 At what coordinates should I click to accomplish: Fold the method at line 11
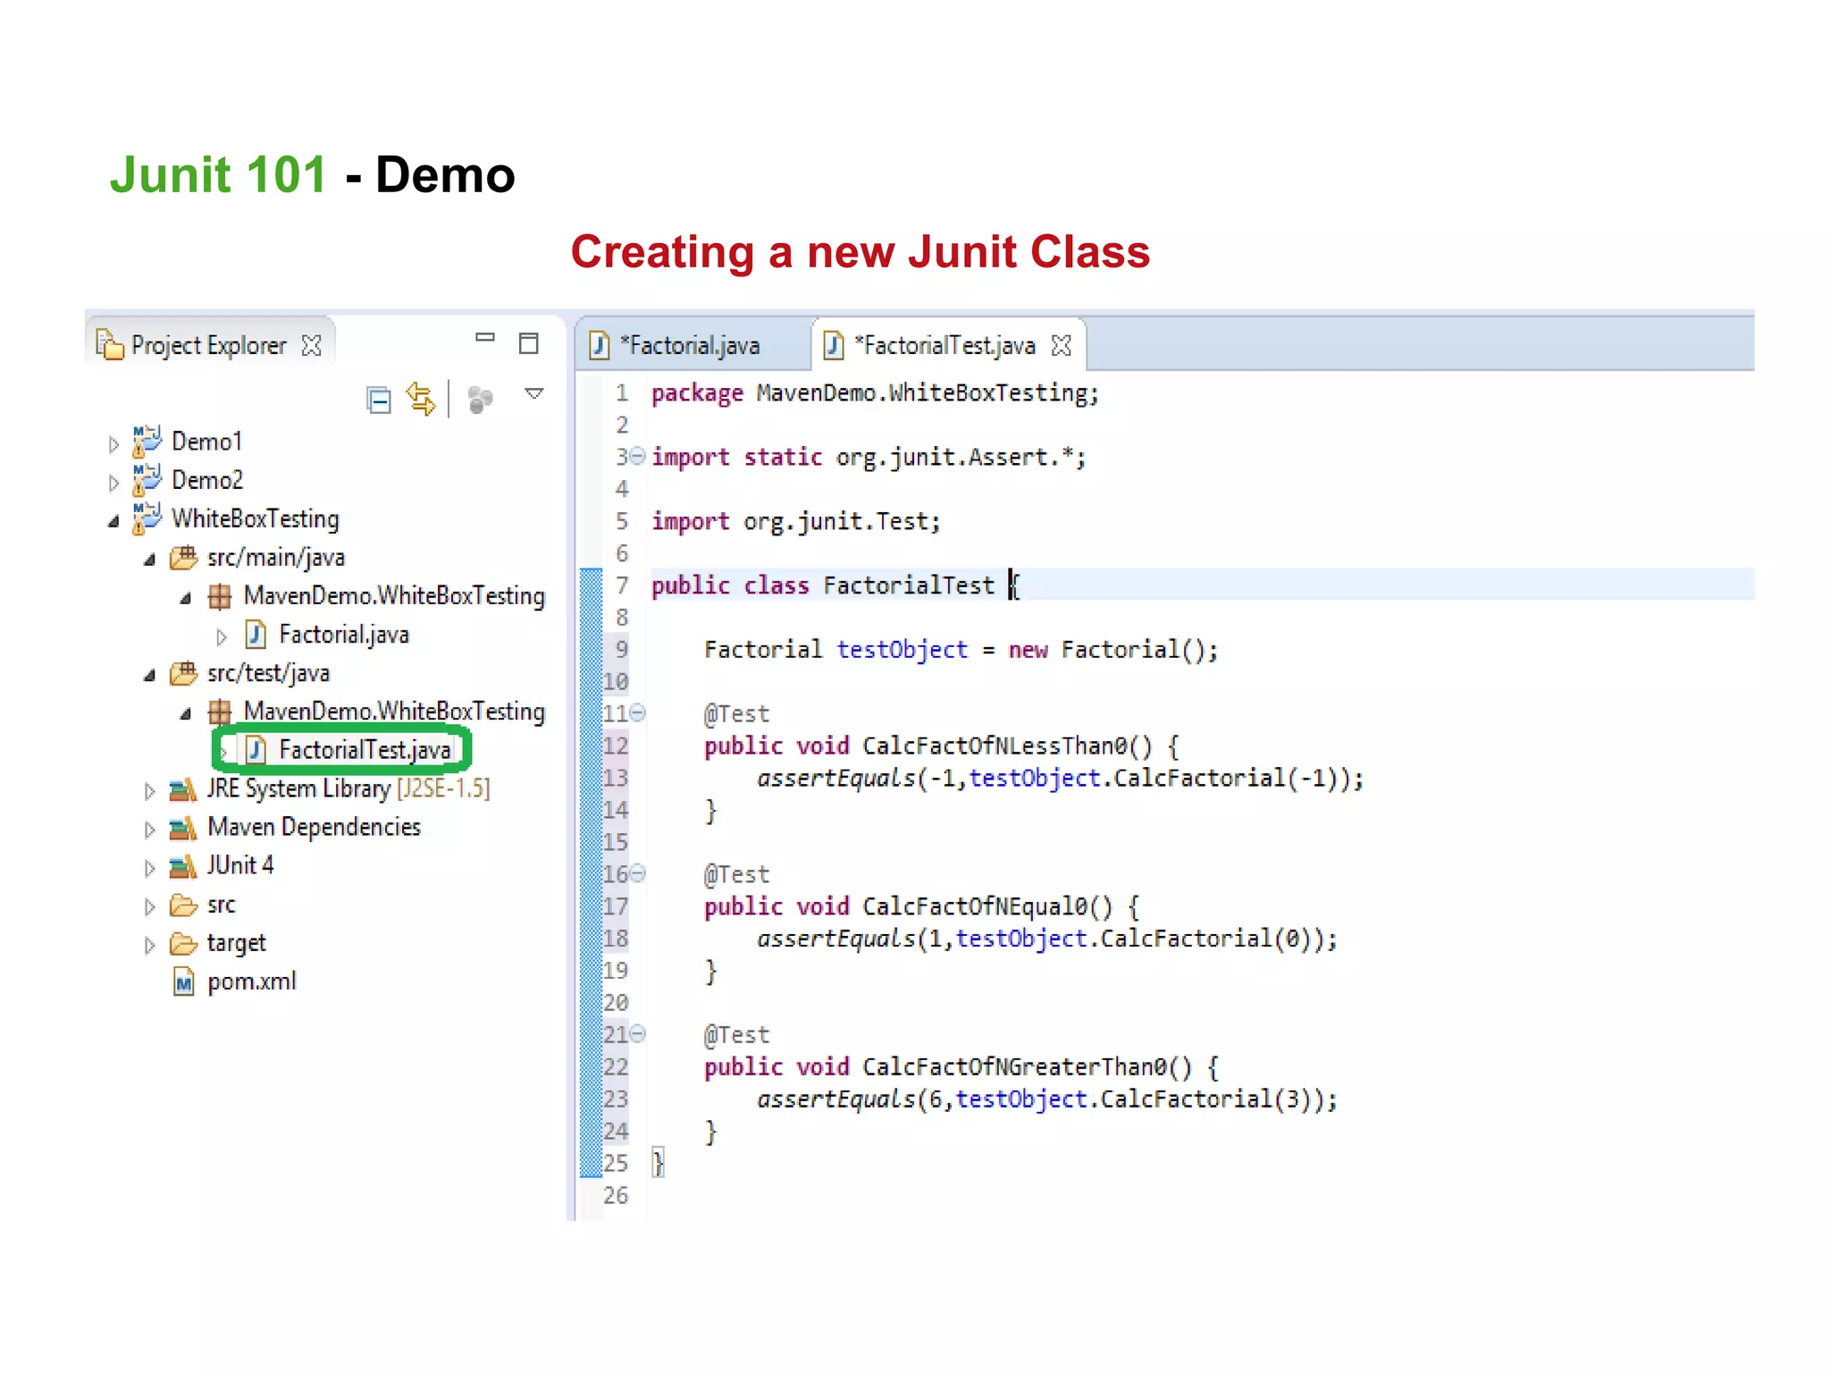(637, 713)
